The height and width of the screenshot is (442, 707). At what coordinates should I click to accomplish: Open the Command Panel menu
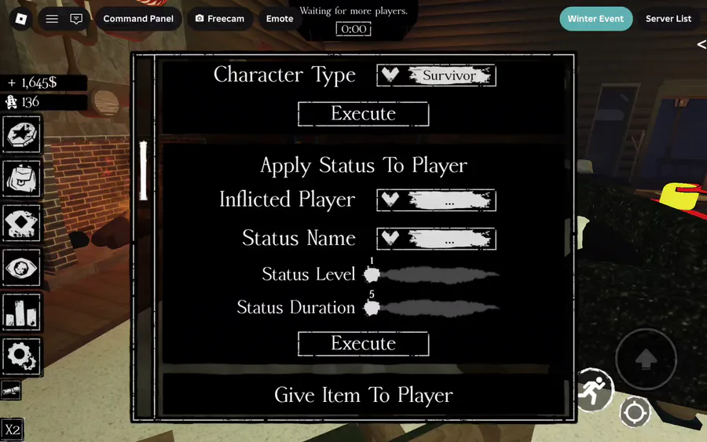point(138,19)
